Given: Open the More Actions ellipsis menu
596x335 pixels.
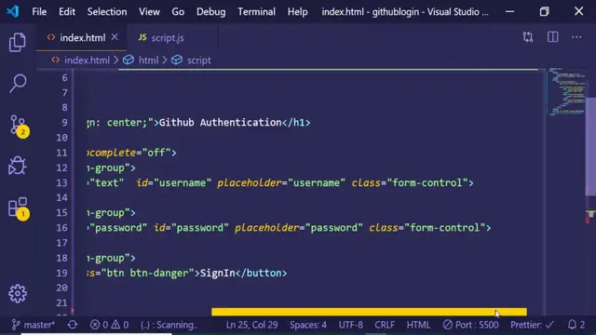Looking at the screenshot, I should click(x=576, y=37).
